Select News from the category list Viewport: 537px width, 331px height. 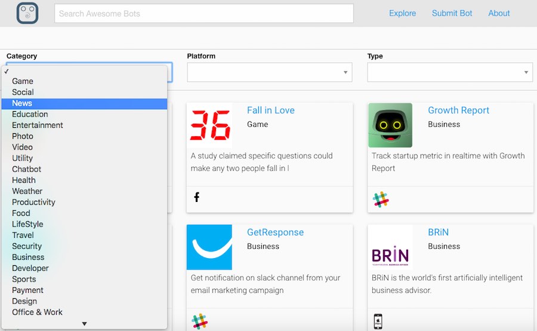point(22,103)
